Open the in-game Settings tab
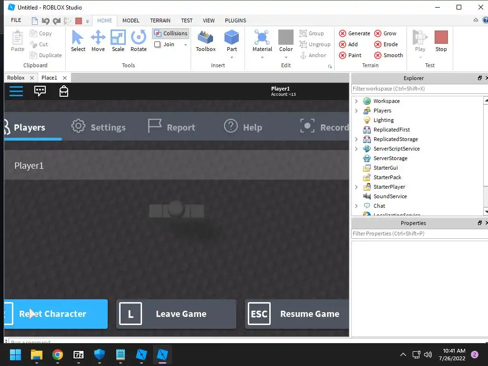488x366 pixels. coord(98,127)
